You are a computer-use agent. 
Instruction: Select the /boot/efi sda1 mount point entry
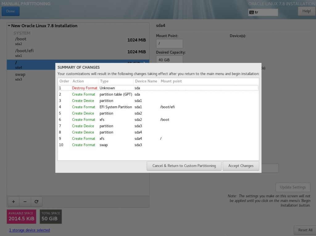click(x=78, y=53)
